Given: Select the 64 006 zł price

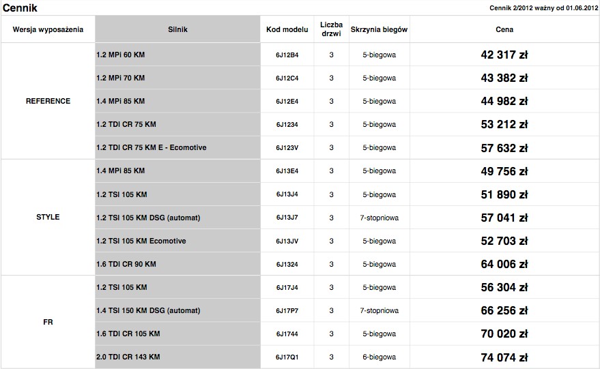Looking at the screenshot, I should tap(504, 265).
